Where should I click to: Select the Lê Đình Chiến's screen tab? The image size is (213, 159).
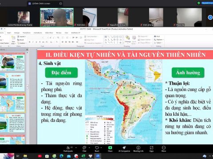pyautogui.click(x=45, y=4)
